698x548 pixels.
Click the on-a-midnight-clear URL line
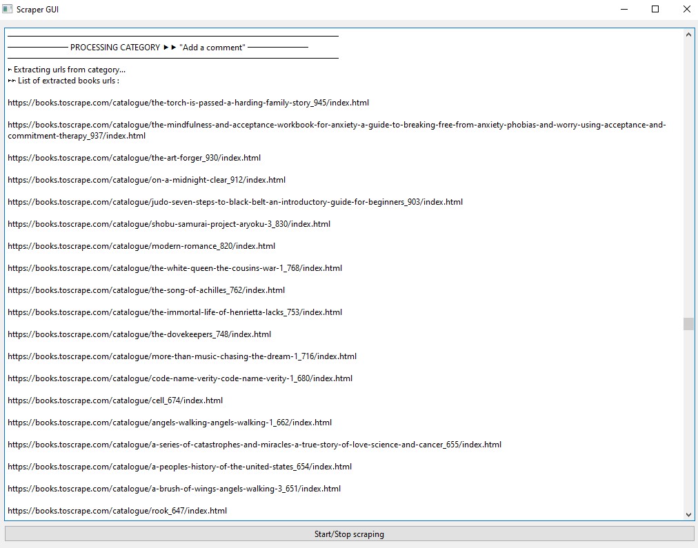click(147, 180)
